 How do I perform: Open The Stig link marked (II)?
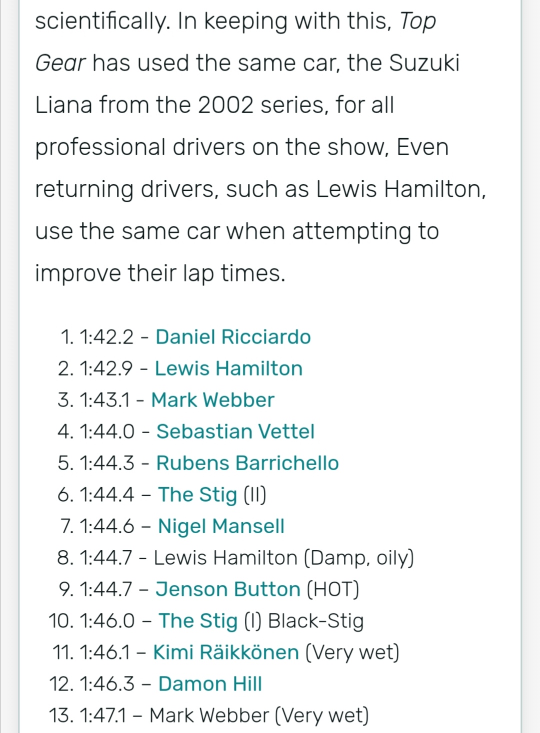tap(197, 495)
